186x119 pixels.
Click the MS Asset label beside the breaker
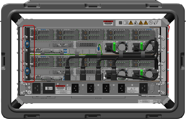point(60,88)
